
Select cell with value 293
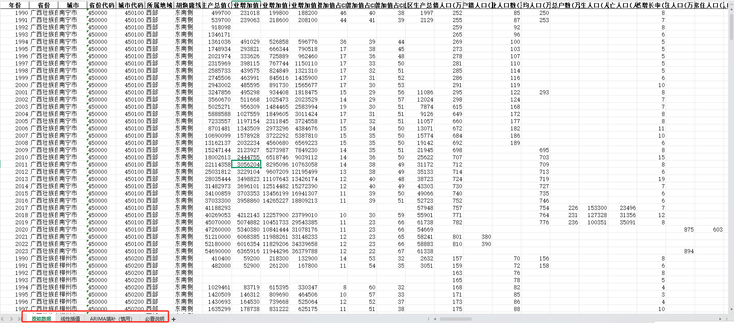coord(536,92)
